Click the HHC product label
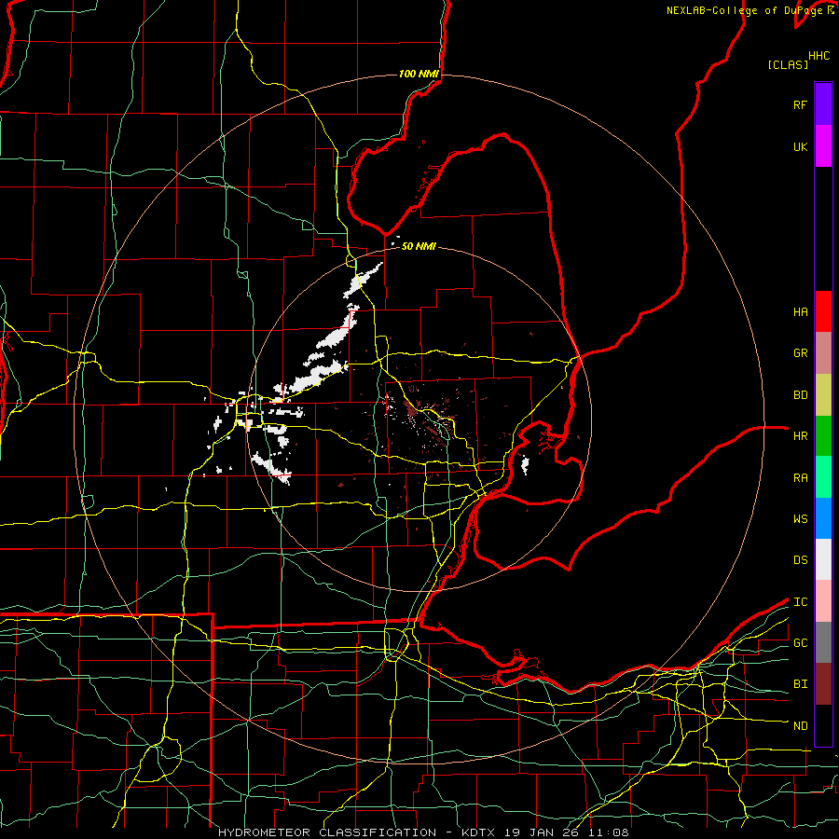Screen dimensions: 839x839 click(x=818, y=56)
